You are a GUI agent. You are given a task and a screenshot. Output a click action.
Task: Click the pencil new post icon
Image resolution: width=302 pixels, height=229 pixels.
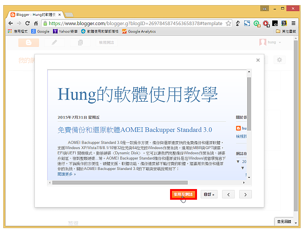54,43
